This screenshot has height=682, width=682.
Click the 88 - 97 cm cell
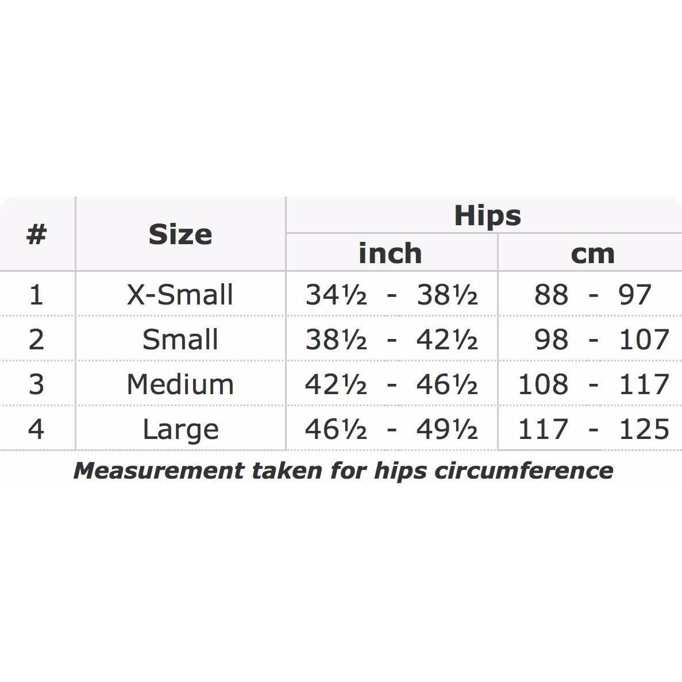point(592,295)
